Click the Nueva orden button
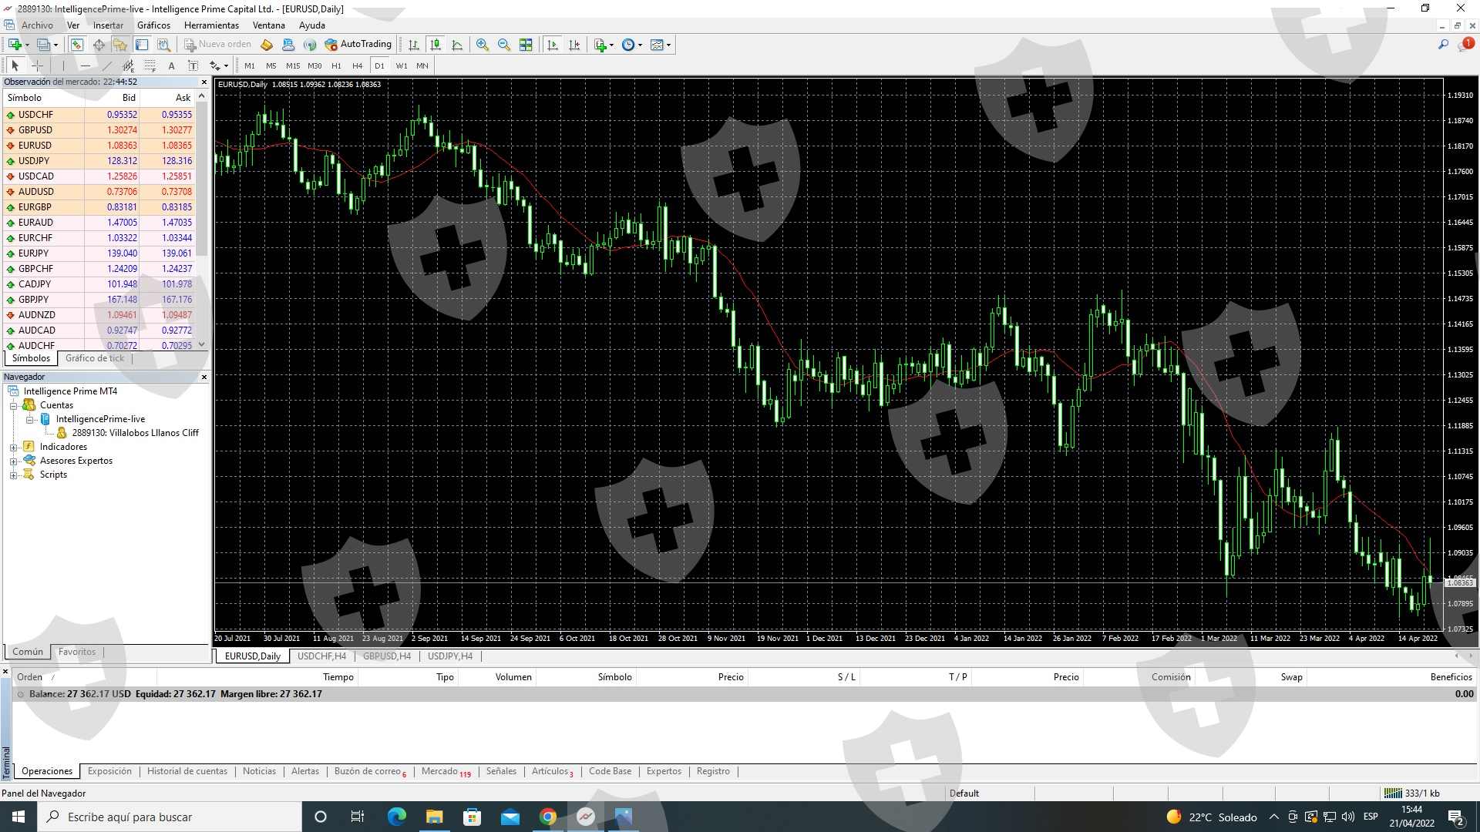1480x832 pixels. pos(217,44)
